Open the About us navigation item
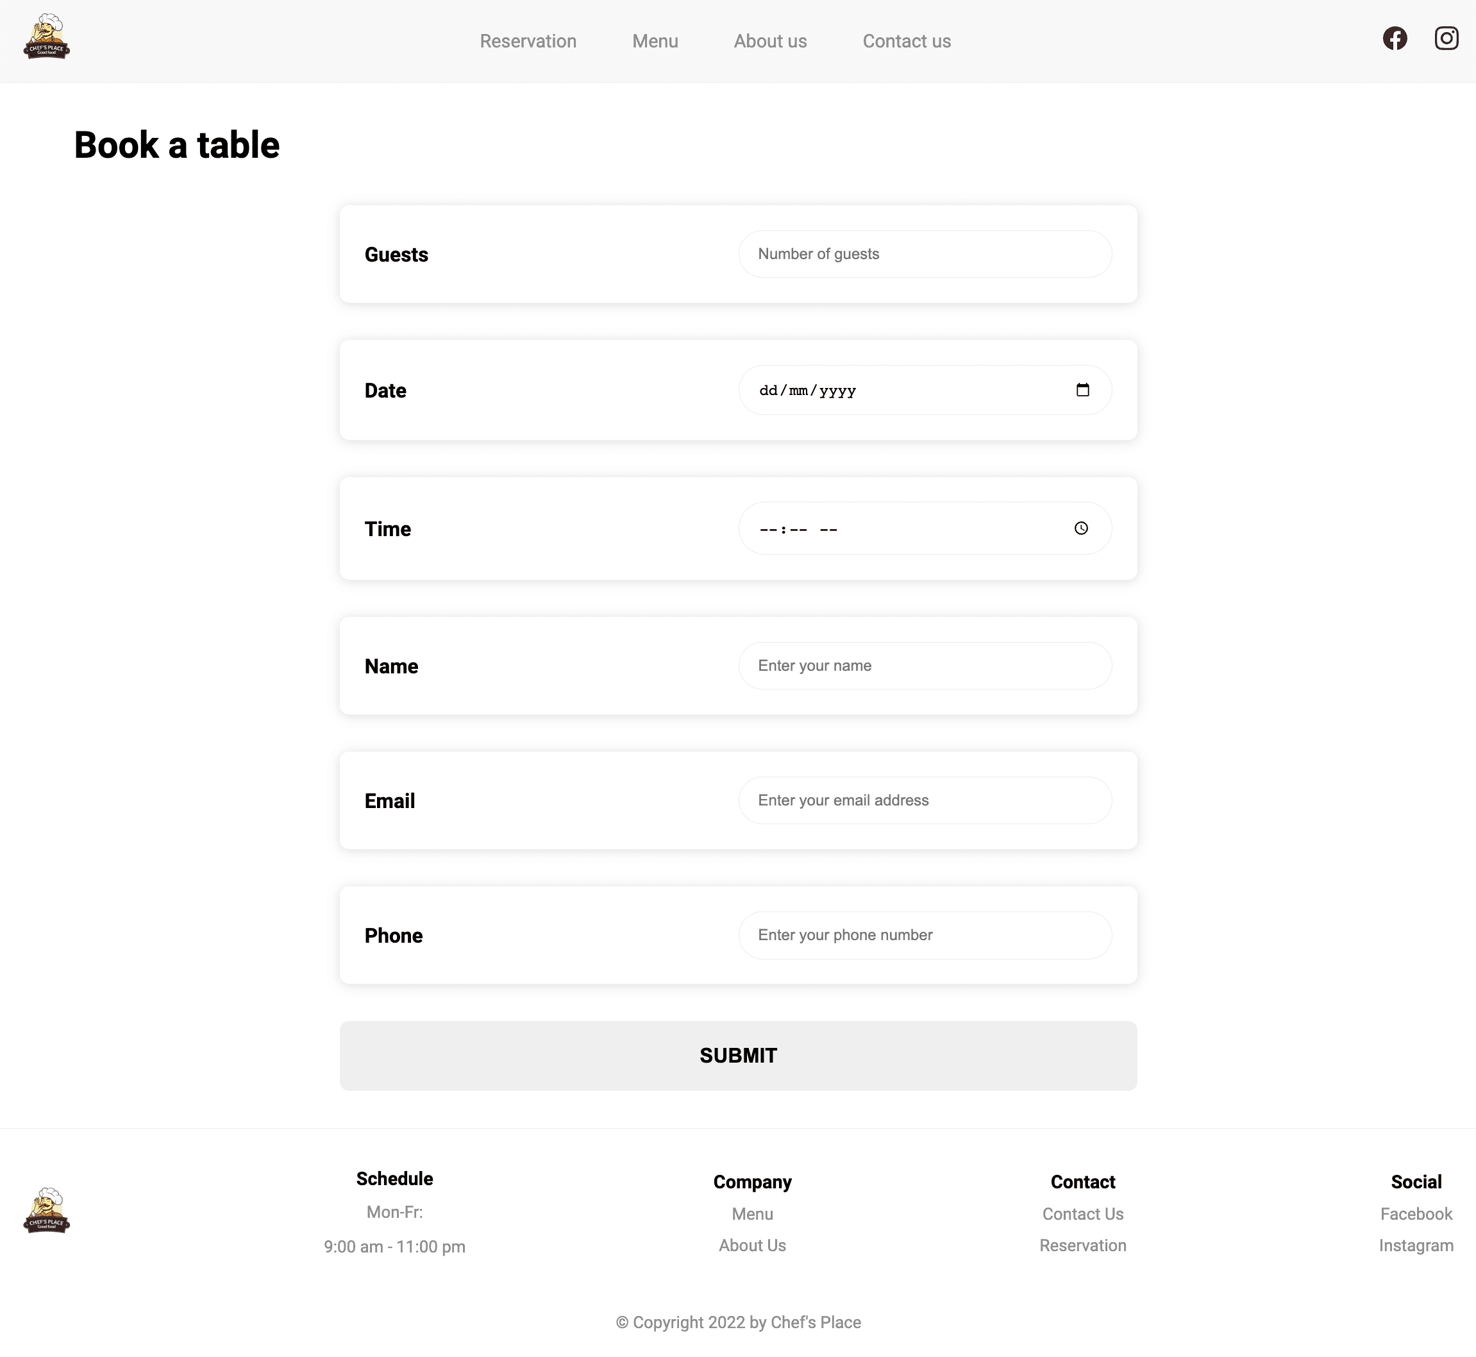Viewport: 1476px width, 1357px height. click(x=769, y=41)
